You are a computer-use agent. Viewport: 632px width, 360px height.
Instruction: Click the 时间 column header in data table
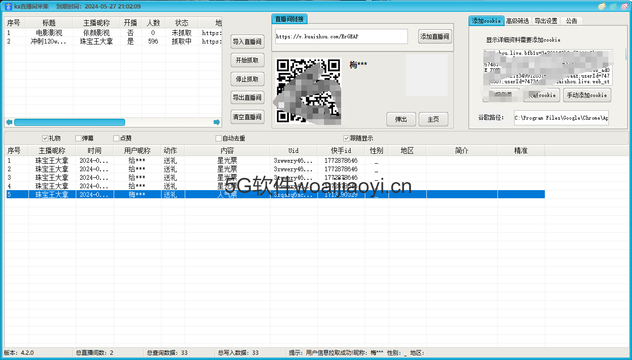click(x=95, y=150)
